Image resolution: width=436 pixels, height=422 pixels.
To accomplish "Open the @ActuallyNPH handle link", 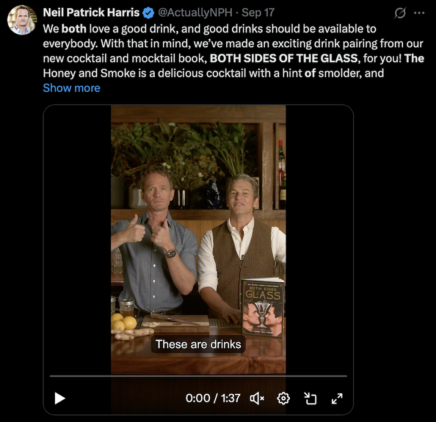I will click(195, 13).
